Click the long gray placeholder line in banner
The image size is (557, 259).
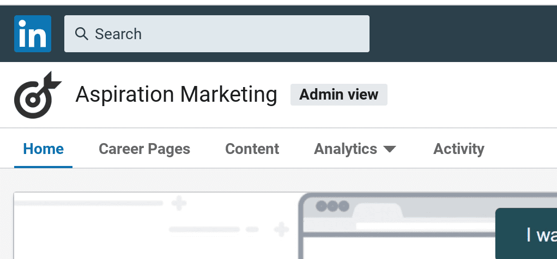[x=88, y=203]
